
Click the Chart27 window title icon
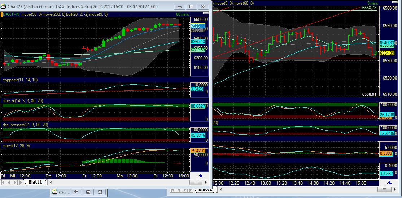tap(4, 6)
